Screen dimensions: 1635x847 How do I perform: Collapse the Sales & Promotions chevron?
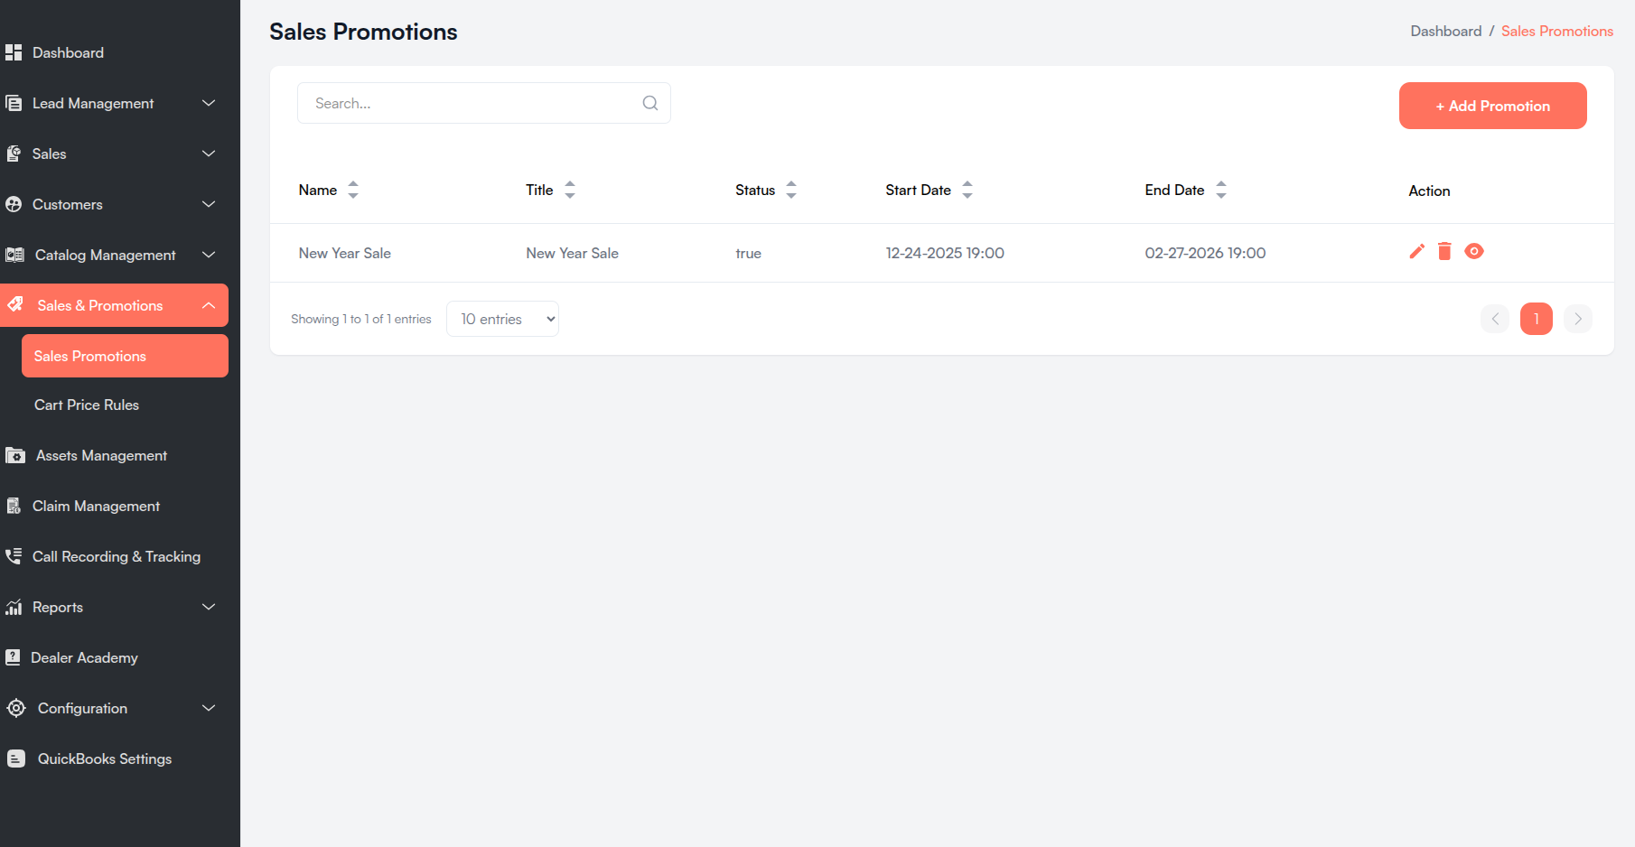pos(209,305)
